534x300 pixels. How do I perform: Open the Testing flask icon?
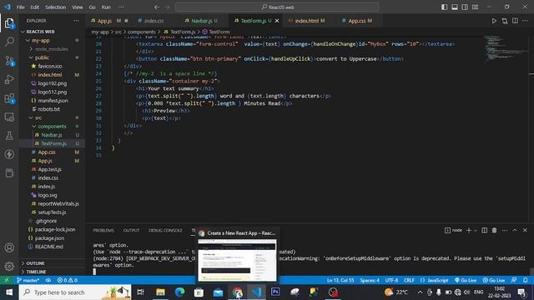9,136
